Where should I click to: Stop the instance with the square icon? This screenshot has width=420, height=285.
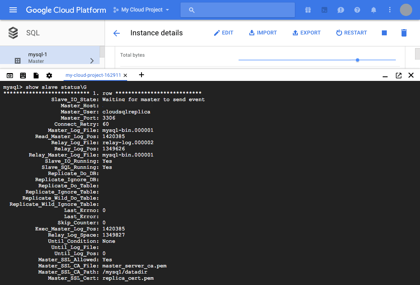[x=384, y=33]
